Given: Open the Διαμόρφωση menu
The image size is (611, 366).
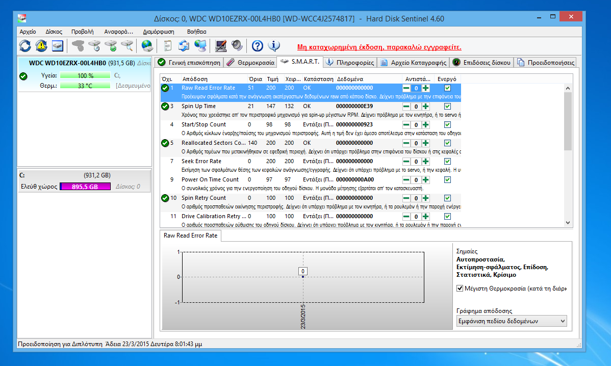Looking at the screenshot, I should [x=159, y=32].
